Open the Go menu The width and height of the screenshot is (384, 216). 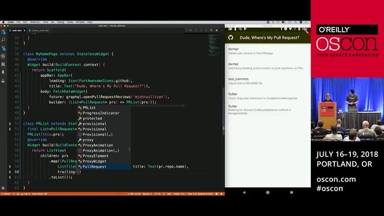click(x=53, y=22)
